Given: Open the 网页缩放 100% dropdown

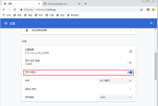Looking at the screenshot, I should tap(116, 97).
